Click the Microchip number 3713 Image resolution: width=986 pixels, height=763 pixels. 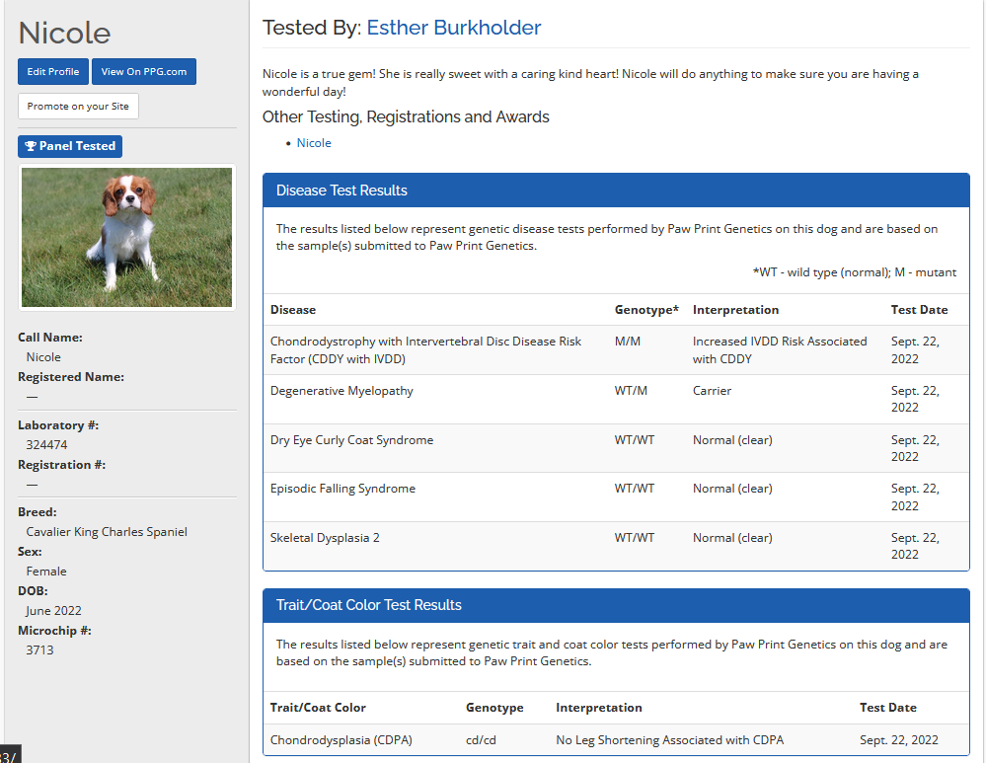click(x=39, y=650)
